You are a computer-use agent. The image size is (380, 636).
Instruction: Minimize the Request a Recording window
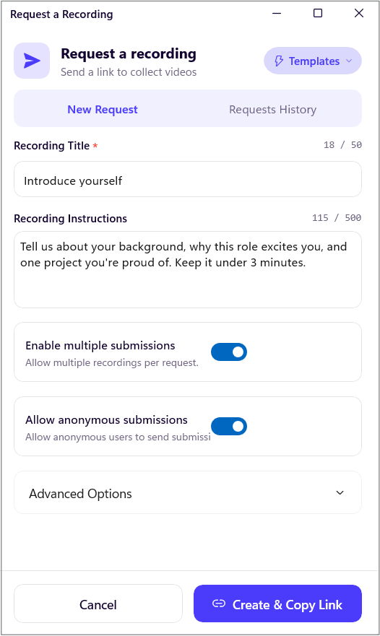pyautogui.click(x=277, y=14)
